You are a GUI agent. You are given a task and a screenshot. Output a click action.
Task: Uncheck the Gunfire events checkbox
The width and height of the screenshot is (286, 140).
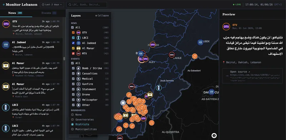(73, 84)
